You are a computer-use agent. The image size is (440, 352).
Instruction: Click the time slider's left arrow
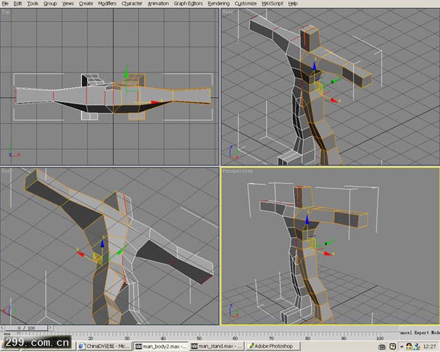tap(2, 327)
